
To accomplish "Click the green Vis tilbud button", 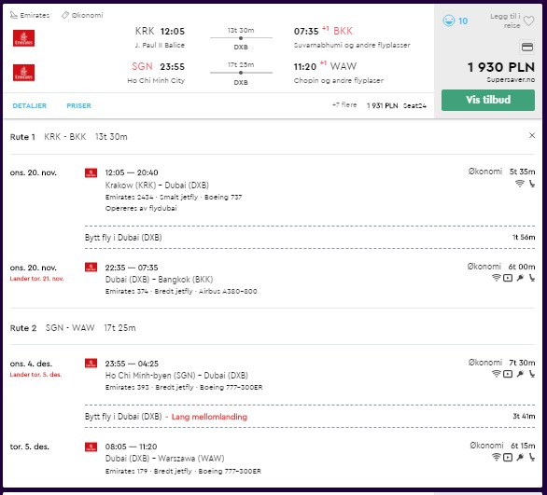I will tap(487, 100).
